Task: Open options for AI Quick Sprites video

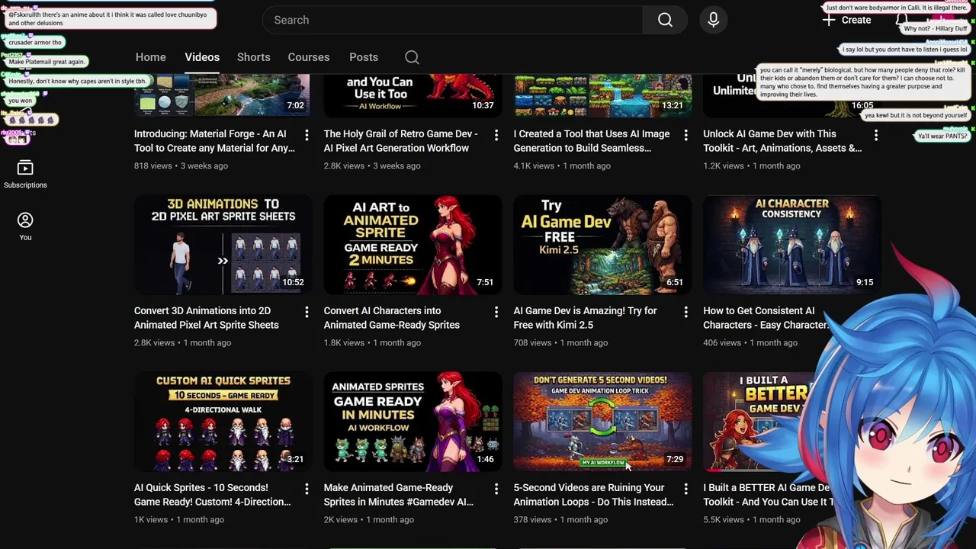Action: coord(307,489)
